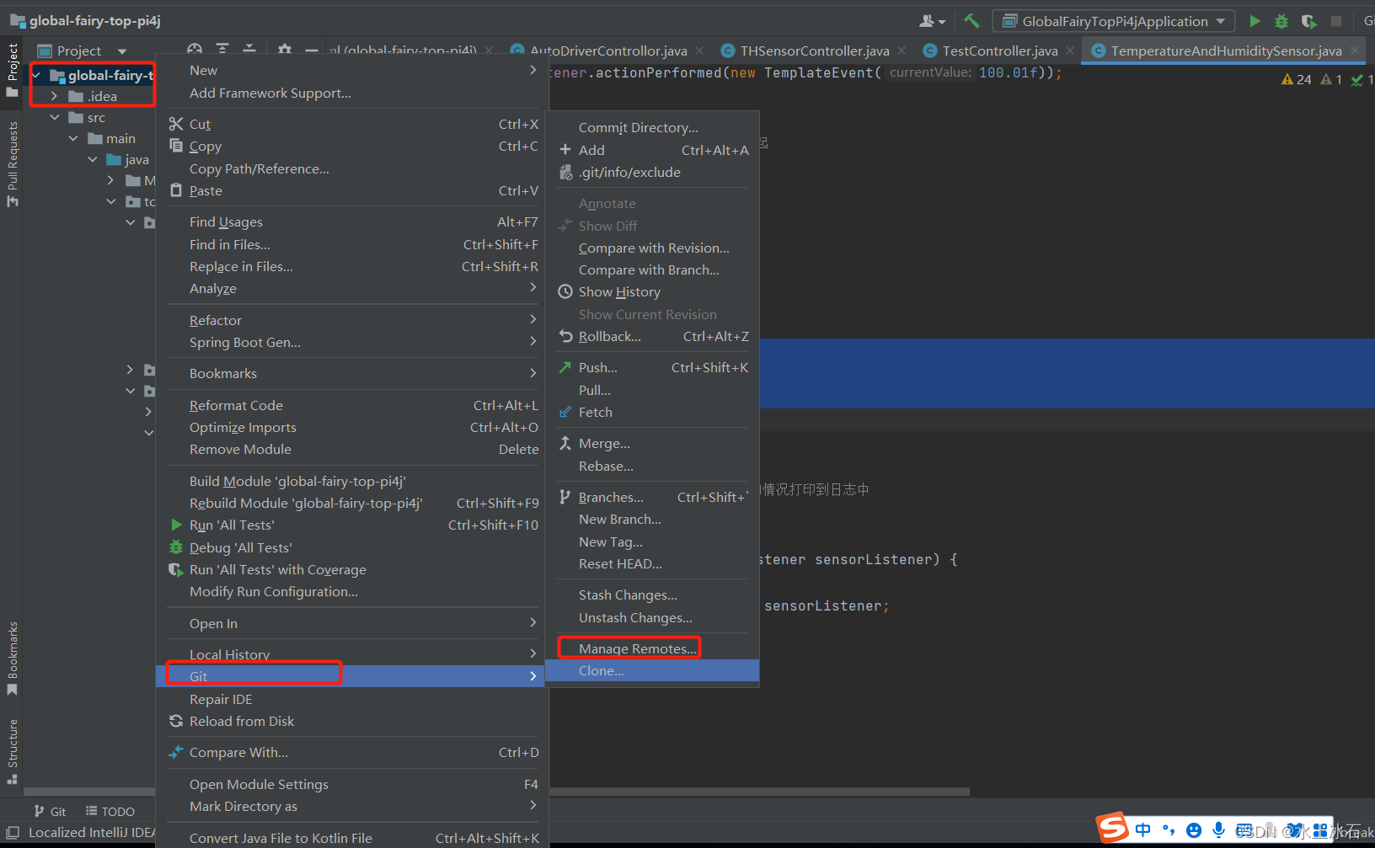Screen dimensions: 1375x848
Task: Click the Copy icon in context menu
Action: pos(176,146)
